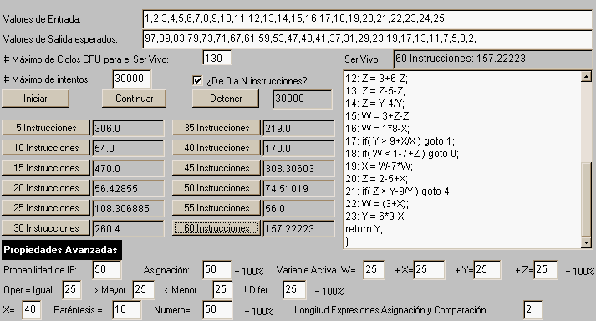Select the Paréntesis value field

pyautogui.click(x=127, y=309)
